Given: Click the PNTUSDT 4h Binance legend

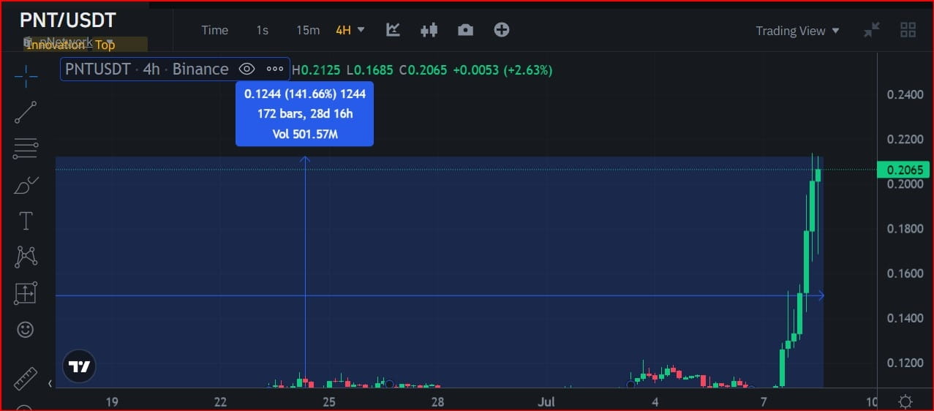Looking at the screenshot, I should click(147, 69).
